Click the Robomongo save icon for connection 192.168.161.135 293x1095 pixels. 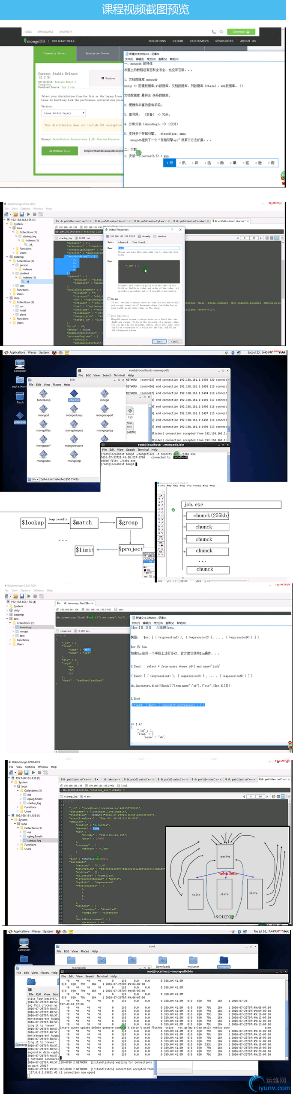click(x=21, y=214)
